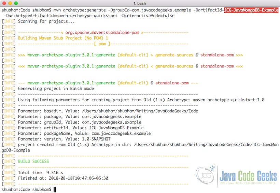
Task: Click version value '1.0-SNAPSHOT'
Action: point(96,139)
